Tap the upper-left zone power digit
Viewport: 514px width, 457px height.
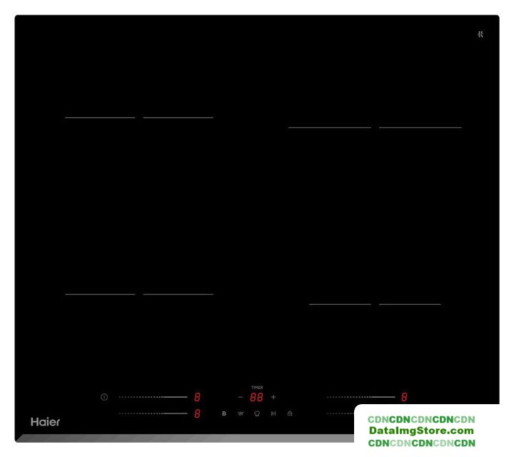(197, 397)
